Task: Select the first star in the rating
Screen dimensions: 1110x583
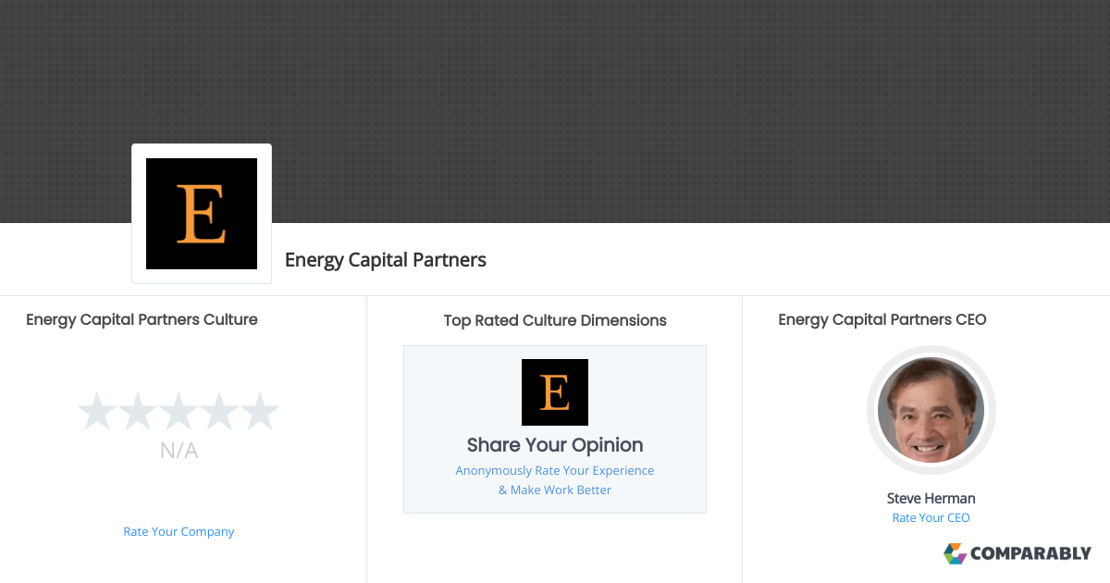Action: [97, 410]
